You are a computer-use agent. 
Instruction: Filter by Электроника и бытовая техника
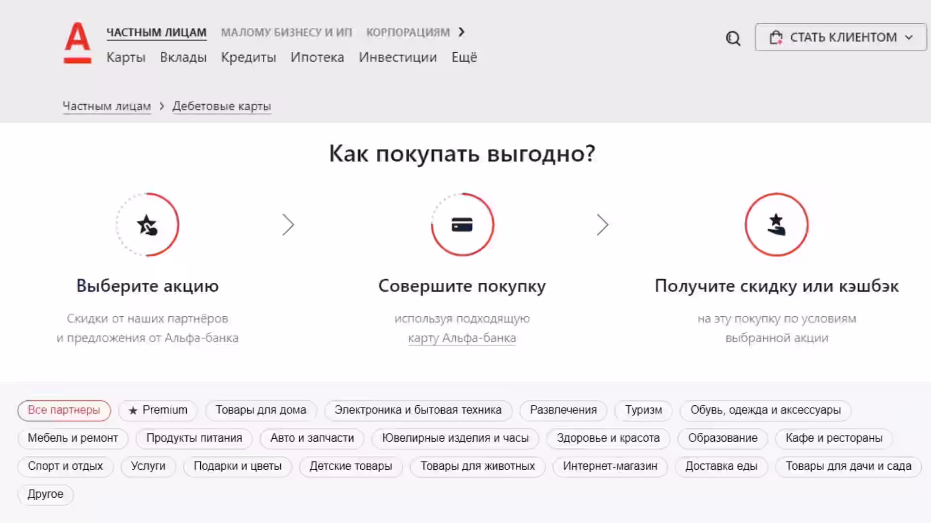(418, 410)
